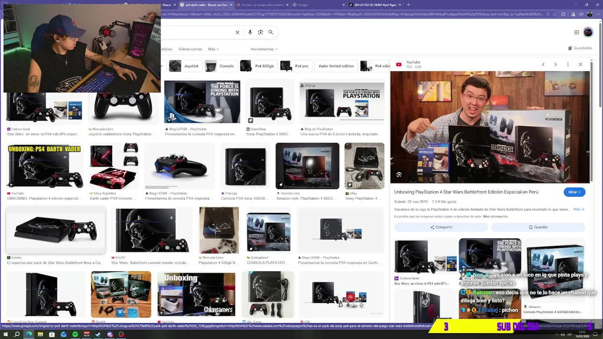Open Discord from the taskbar

pos(110,335)
